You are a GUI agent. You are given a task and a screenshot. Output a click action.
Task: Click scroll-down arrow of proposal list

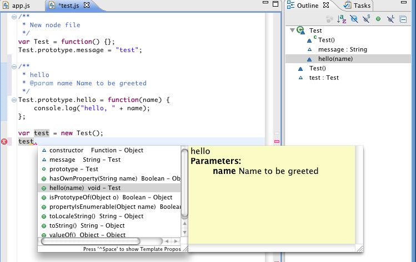(x=184, y=233)
